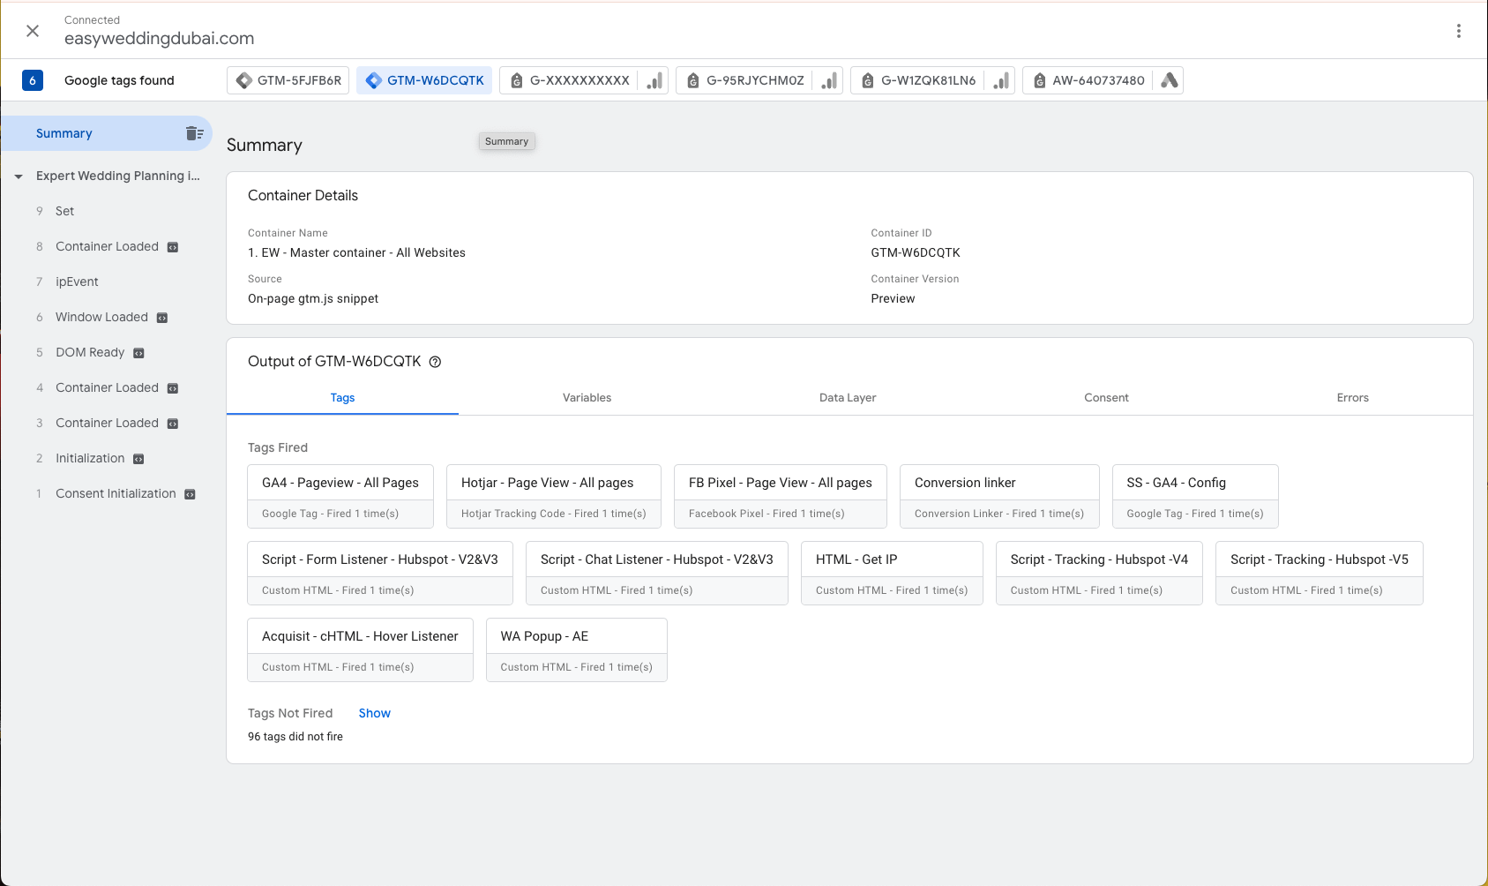Image resolution: width=1488 pixels, height=886 pixels.
Task: Click the 6 Google tags found badge
Action: tap(33, 80)
